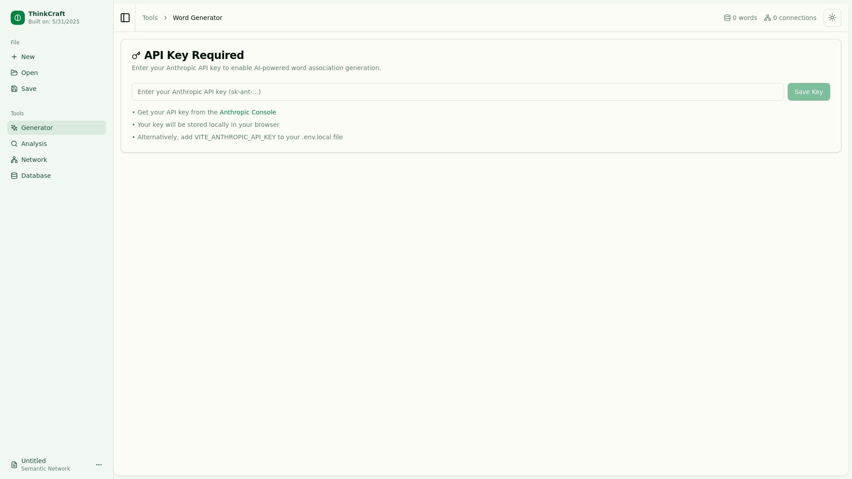Viewport: 852px width, 479px height.
Task: Click the Tools breadcrumb
Action: [x=150, y=18]
